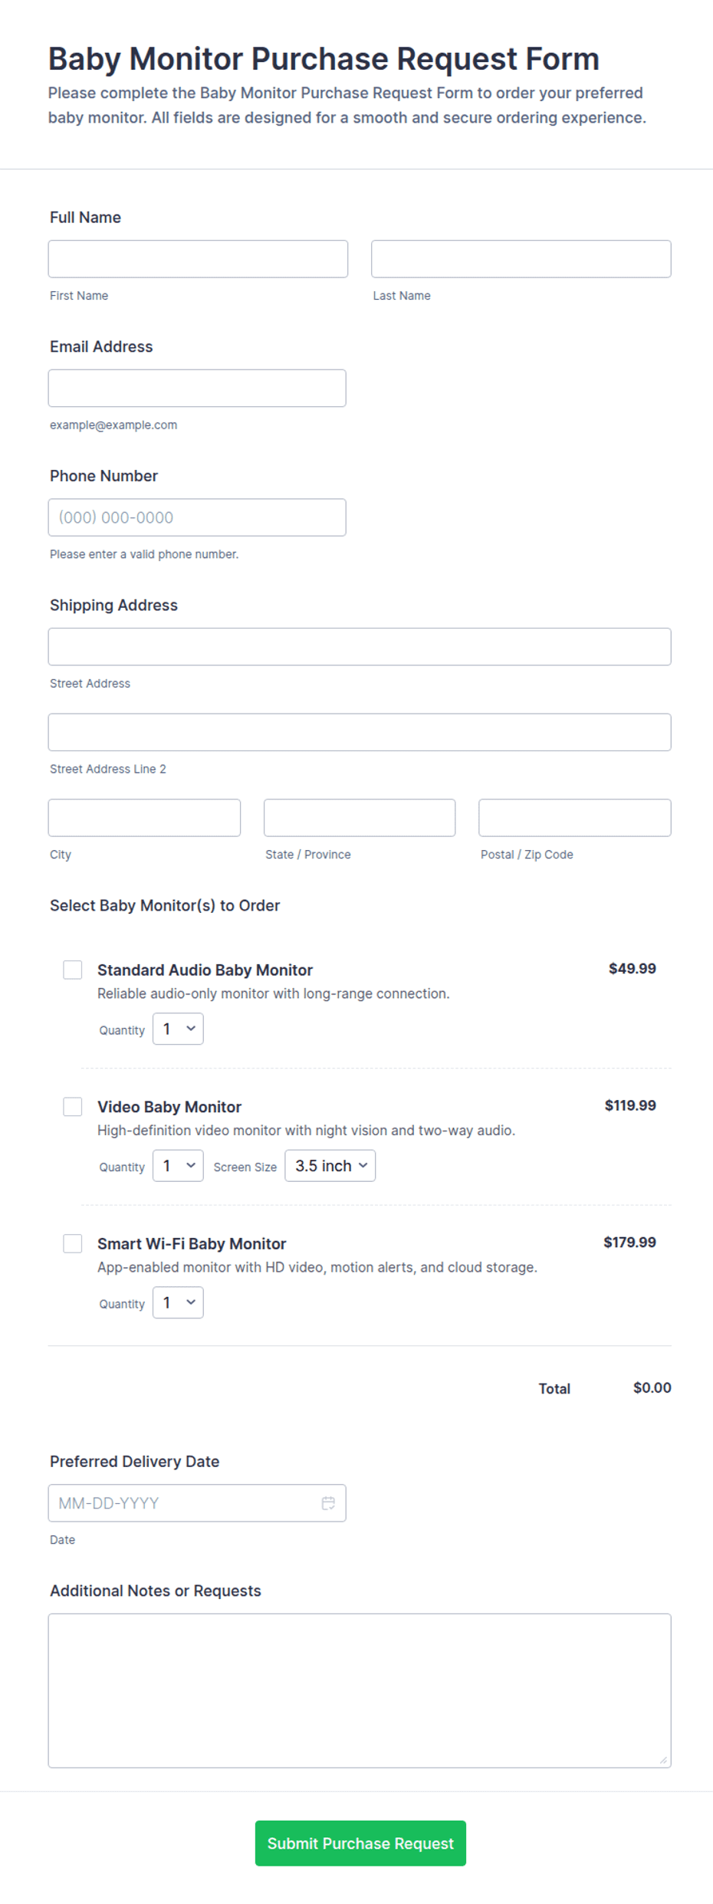Click the Street Address input
713x1904 pixels.
coord(360,647)
